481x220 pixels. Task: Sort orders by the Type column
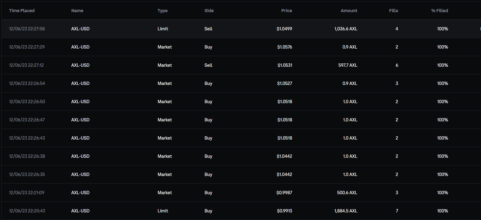[x=162, y=11]
